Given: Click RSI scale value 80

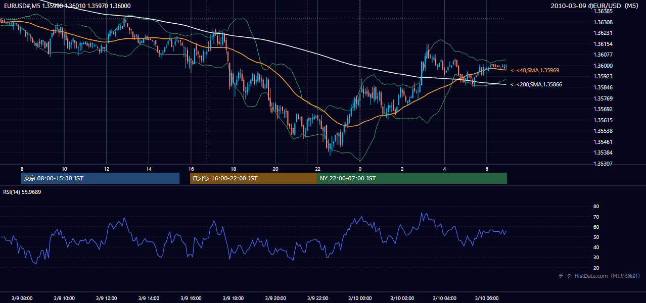Looking at the screenshot, I should tap(596, 207).
